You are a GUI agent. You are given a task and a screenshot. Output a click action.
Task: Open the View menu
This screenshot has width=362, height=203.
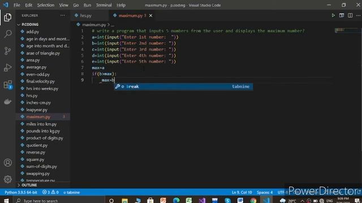[x=63, y=5]
